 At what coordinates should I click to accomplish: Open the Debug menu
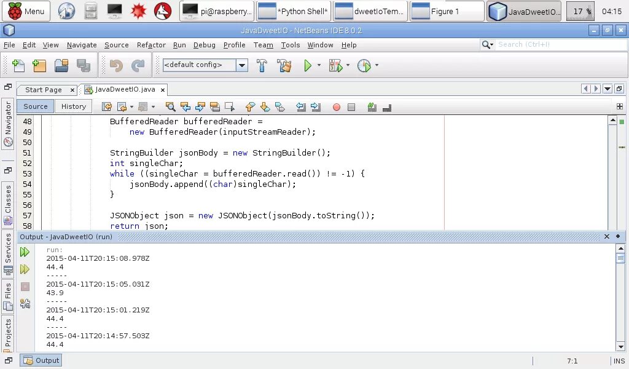tap(204, 45)
